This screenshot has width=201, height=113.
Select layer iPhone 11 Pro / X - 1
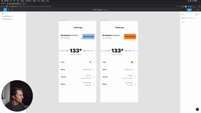click(x=8, y=19)
